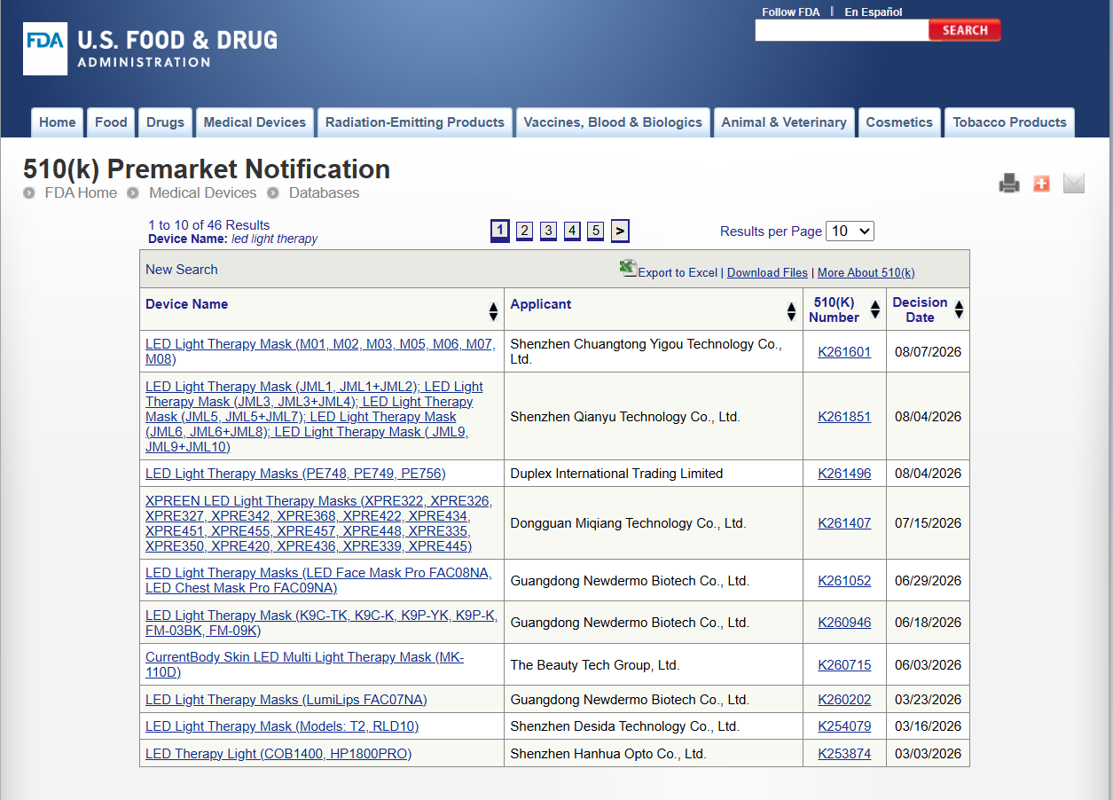Click Databases breadcrumb link
Image resolution: width=1113 pixels, height=800 pixels.
coord(324,192)
